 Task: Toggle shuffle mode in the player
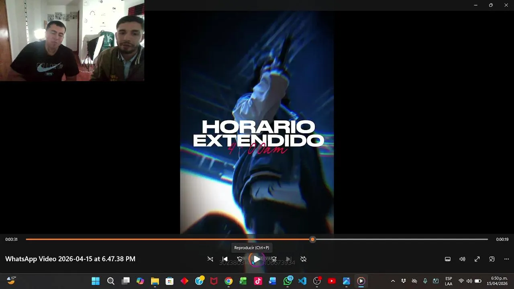pyautogui.click(x=210, y=259)
